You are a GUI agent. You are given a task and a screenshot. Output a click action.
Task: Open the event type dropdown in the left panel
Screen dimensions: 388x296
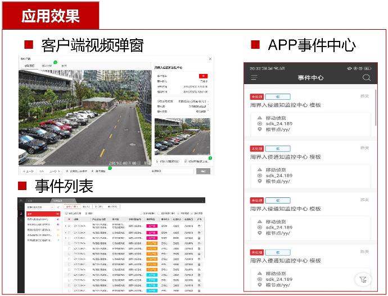click(39, 207)
